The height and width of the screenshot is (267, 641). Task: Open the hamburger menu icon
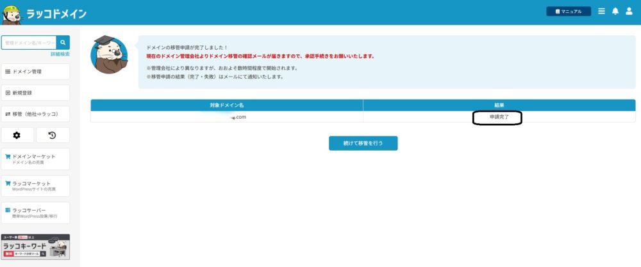coord(601,11)
